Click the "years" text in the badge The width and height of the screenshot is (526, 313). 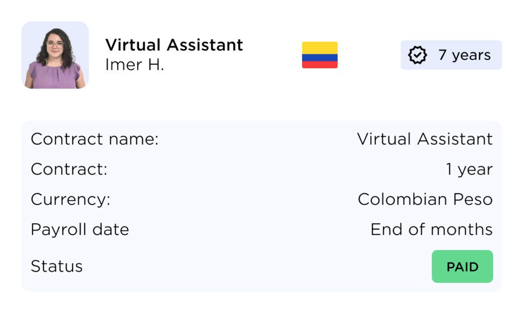[x=471, y=55]
